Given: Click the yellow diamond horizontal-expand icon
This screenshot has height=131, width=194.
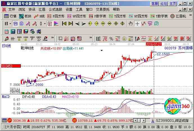Looking at the screenshot, I should point(103,24).
